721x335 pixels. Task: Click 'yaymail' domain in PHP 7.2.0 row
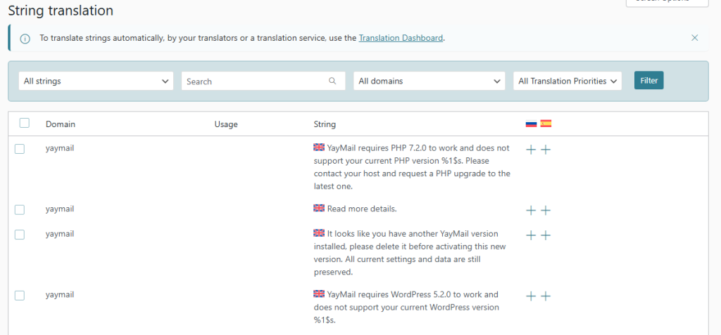coord(60,148)
